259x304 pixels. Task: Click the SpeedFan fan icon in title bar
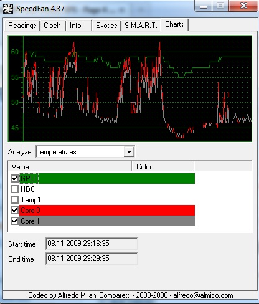[8, 9]
